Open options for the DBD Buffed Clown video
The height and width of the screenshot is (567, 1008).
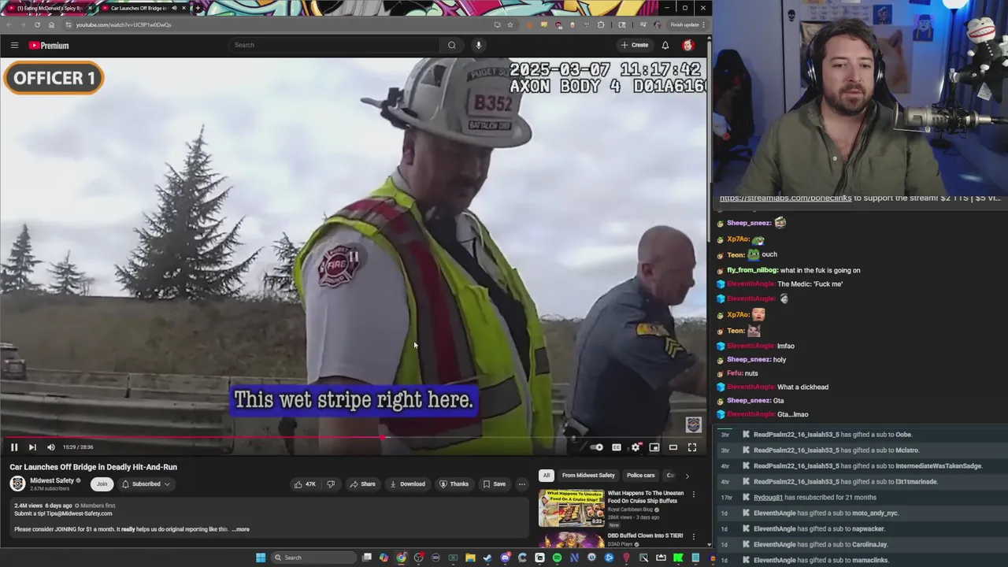(694, 536)
